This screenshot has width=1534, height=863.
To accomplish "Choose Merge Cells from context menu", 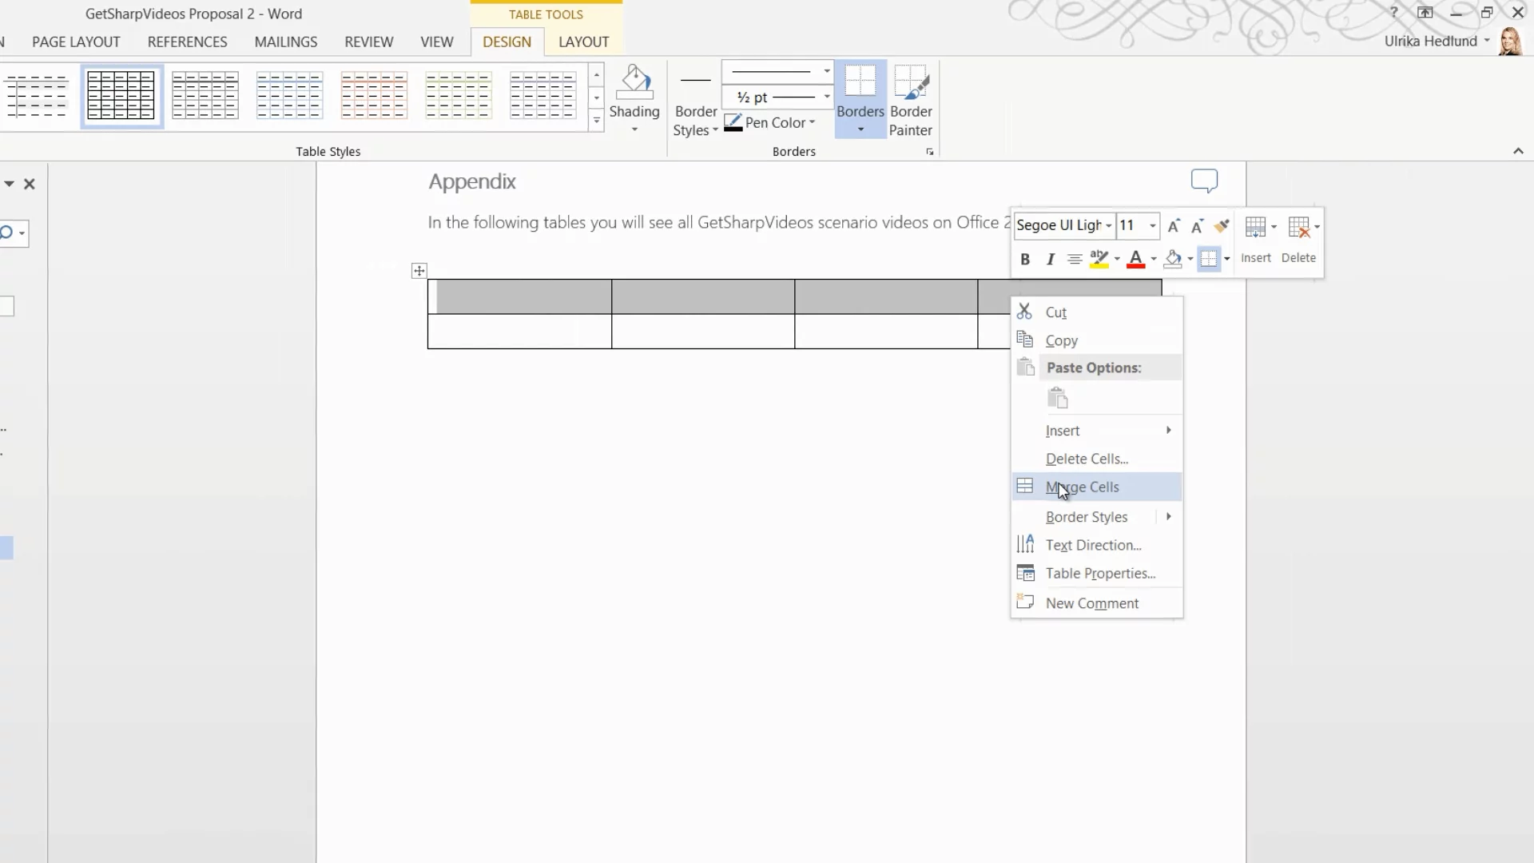I will [1082, 487].
